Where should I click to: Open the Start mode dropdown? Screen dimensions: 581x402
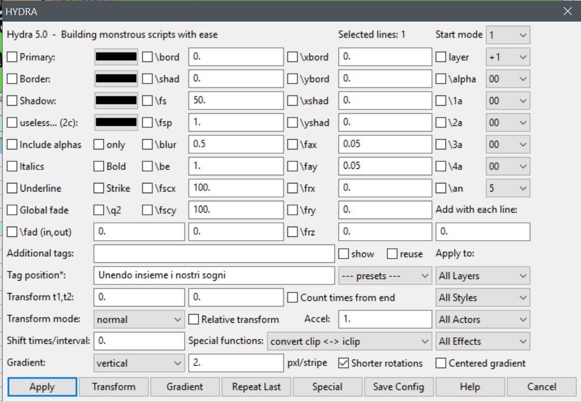[x=507, y=35]
